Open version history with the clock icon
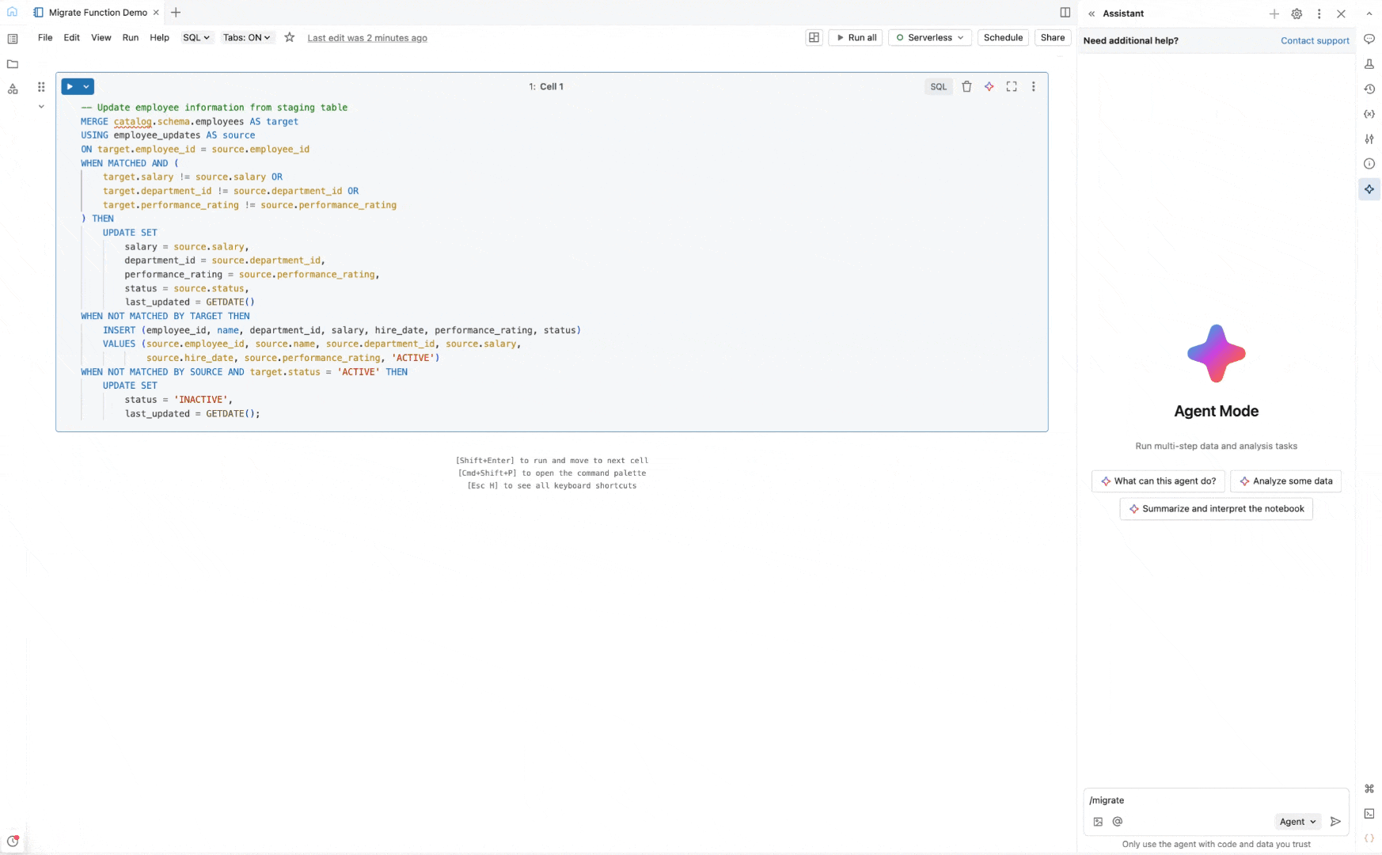 click(x=1369, y=89)
